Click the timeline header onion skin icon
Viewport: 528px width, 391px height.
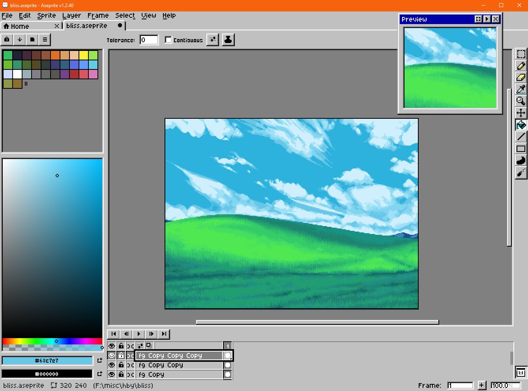[x=149, y=346]
